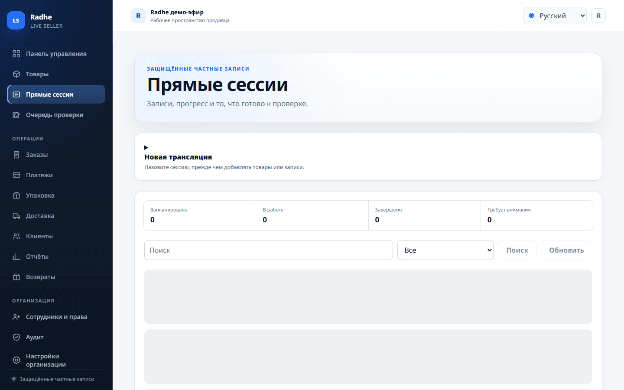Click the R workspace avatar in header

pyautogui.click(x=138, y=16)
